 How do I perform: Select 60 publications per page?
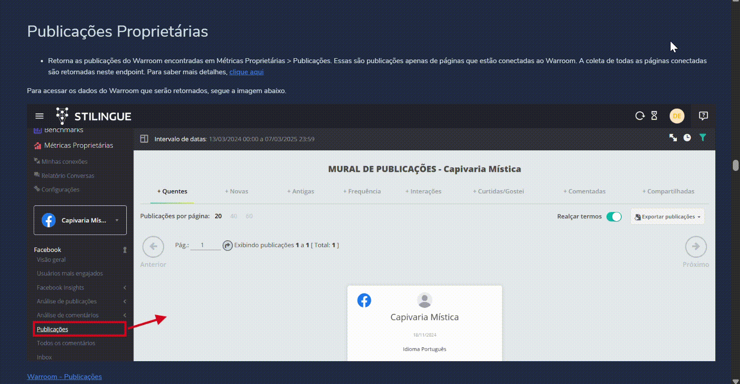[x=249, y=216]
